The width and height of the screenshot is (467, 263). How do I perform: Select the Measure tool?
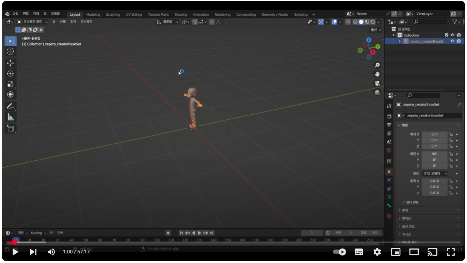click(x=10, y=117)
